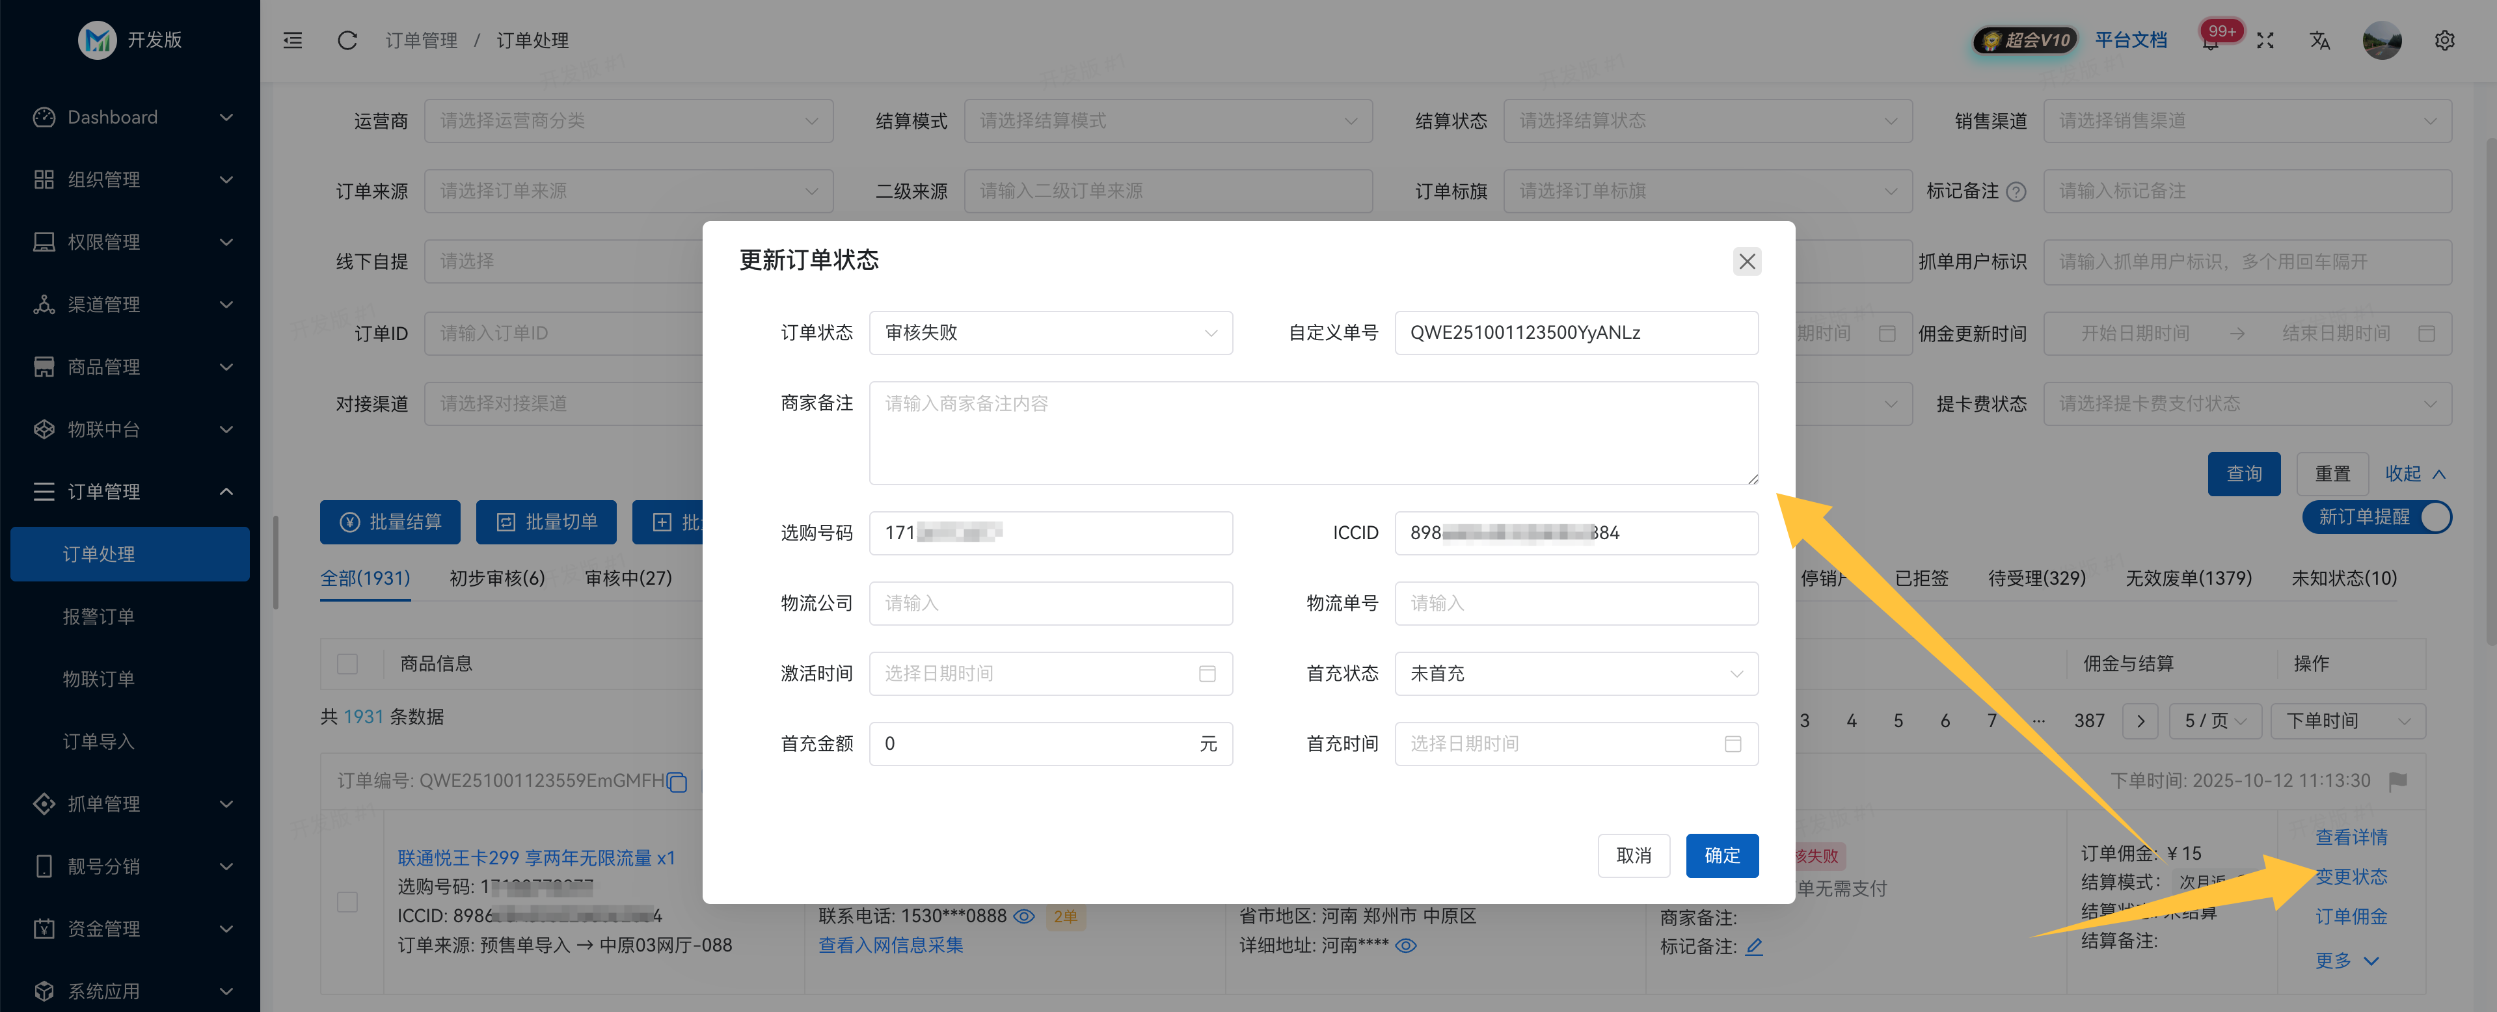Screen dimensions: 2497x1012
Task: Click the 激活时间 date picker field
Action: 1050,672
